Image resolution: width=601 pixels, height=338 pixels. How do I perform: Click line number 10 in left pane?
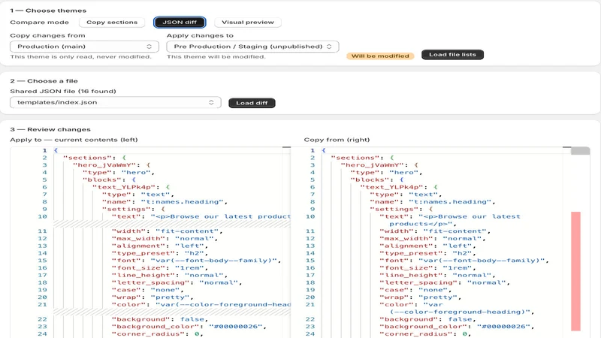[x=42, y=216]
